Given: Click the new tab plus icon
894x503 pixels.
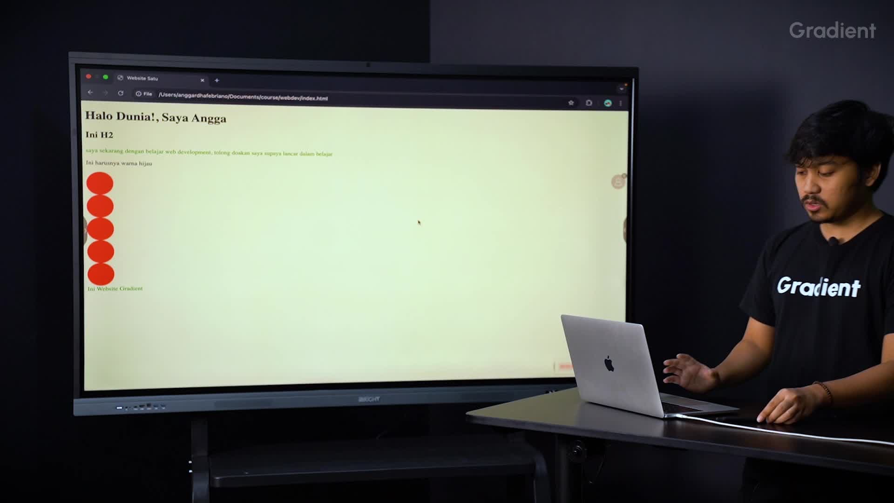Looking at the screenshot, I should coord(217,81).
